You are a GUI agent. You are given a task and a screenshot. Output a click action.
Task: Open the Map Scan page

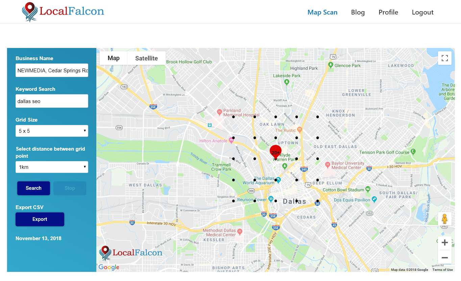322,12
